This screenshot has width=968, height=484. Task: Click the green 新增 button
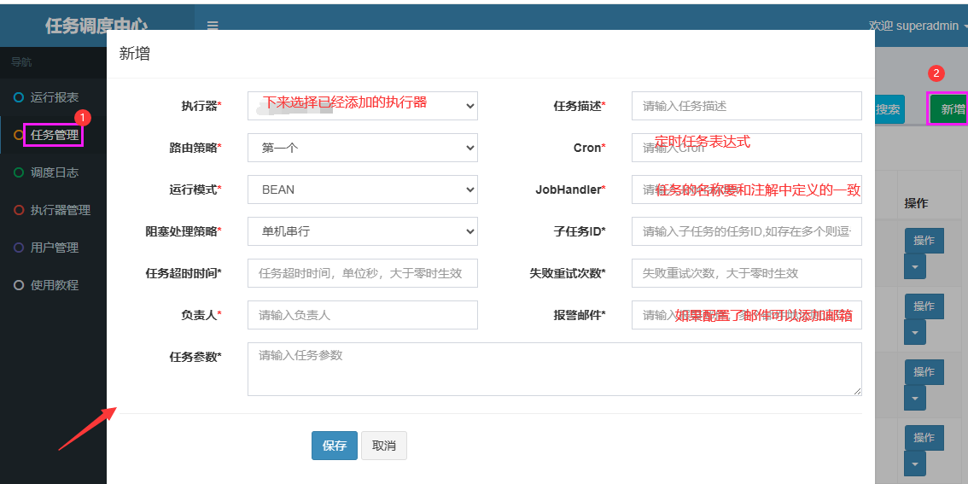(x=949, y=109)
